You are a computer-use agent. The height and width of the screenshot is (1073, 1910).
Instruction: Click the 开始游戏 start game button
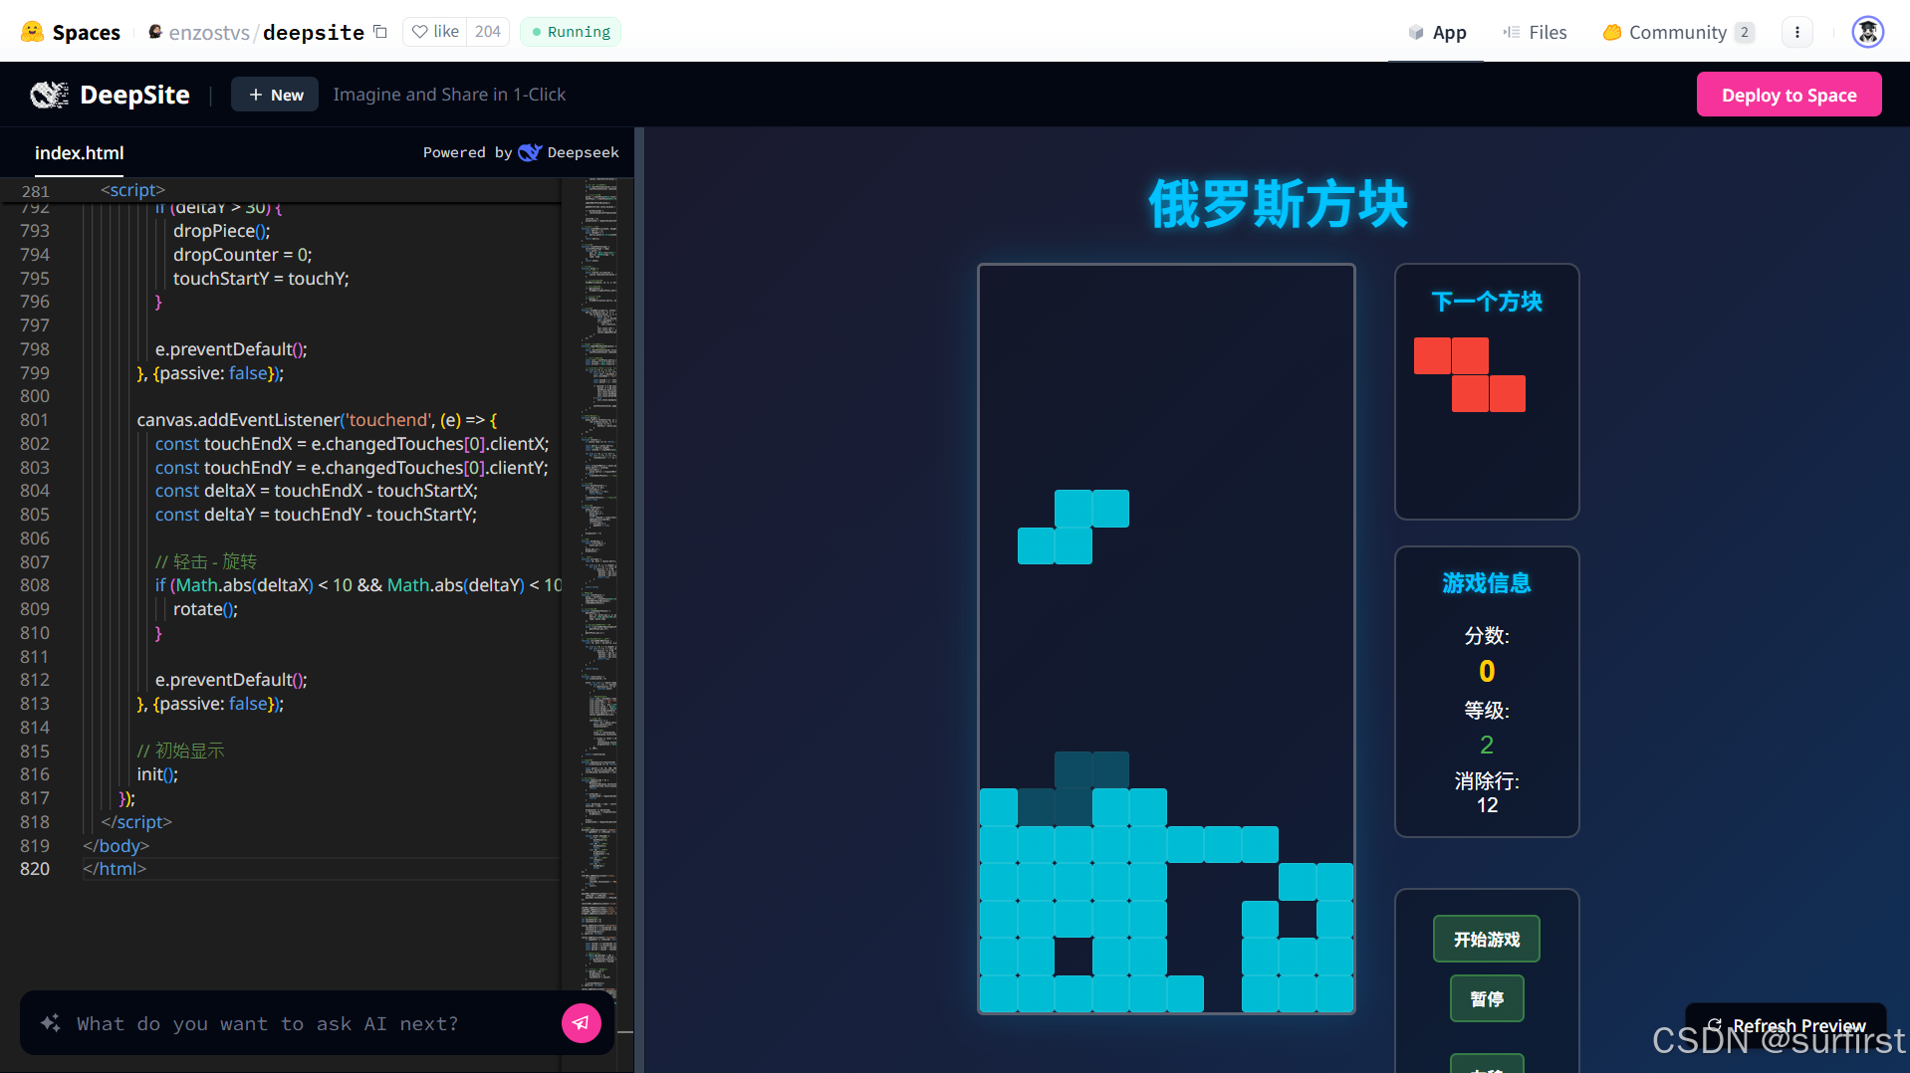(1486, 939)
